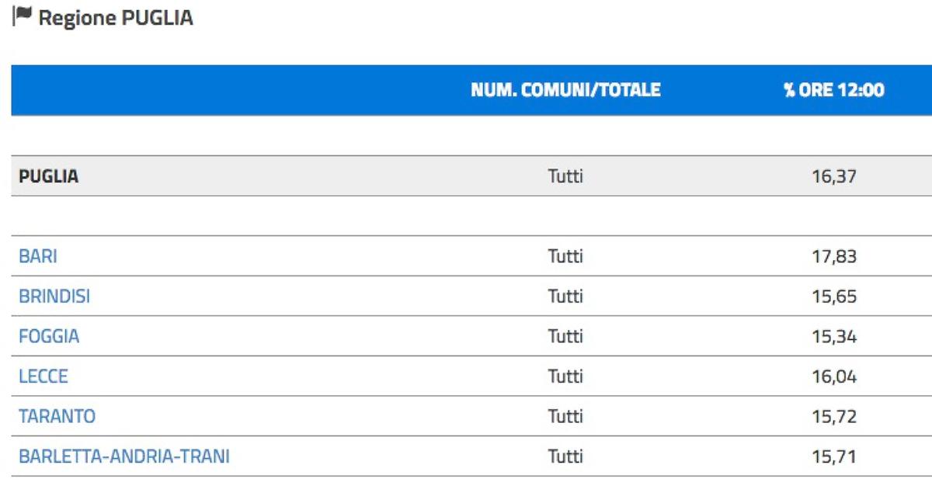Select the PUGLIA summary row label
This screenshot has height=489, width=932.
click(48, 176)
